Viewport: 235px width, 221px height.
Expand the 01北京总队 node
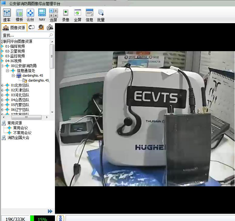tap(2, 85)
